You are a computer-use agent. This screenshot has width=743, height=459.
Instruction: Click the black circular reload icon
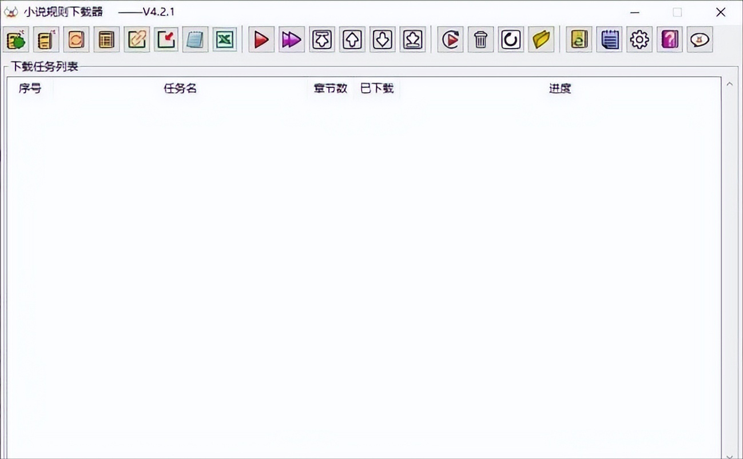(x=511, y=39)
